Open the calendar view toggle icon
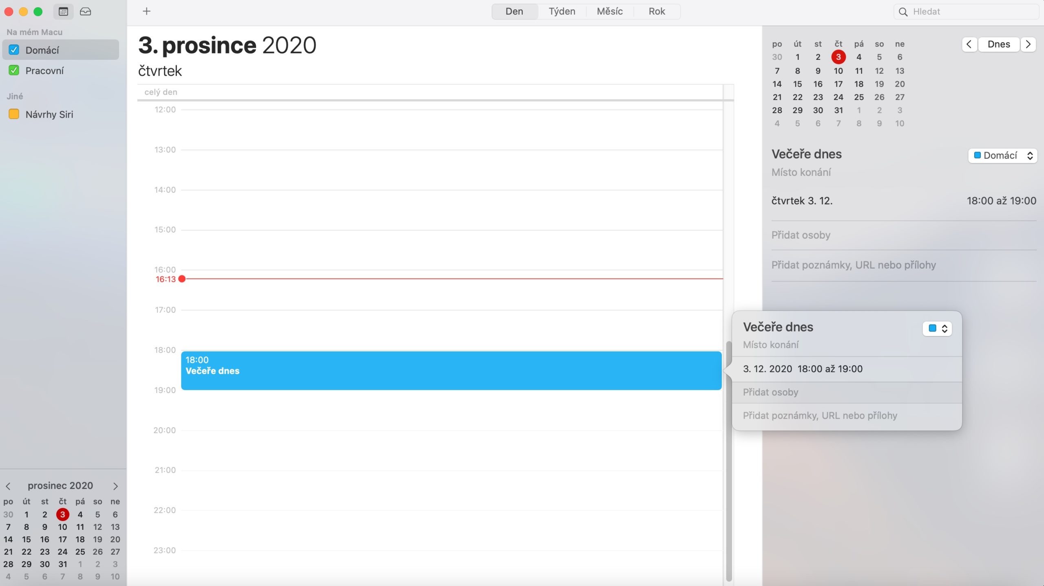The height and width of the screenshot is (586, 1044). (63, 11)
